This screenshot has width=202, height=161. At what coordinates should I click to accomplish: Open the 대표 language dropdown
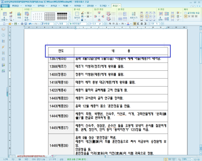click(67, 24)
